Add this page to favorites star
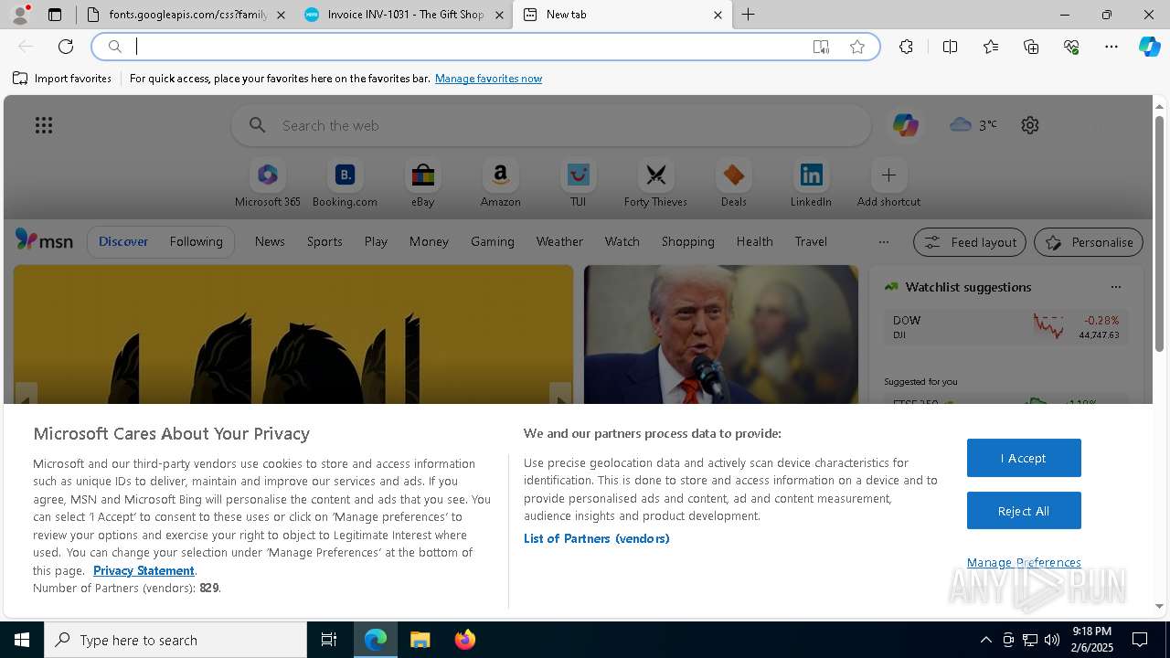 pyautogui.click(x=857, y=47)
